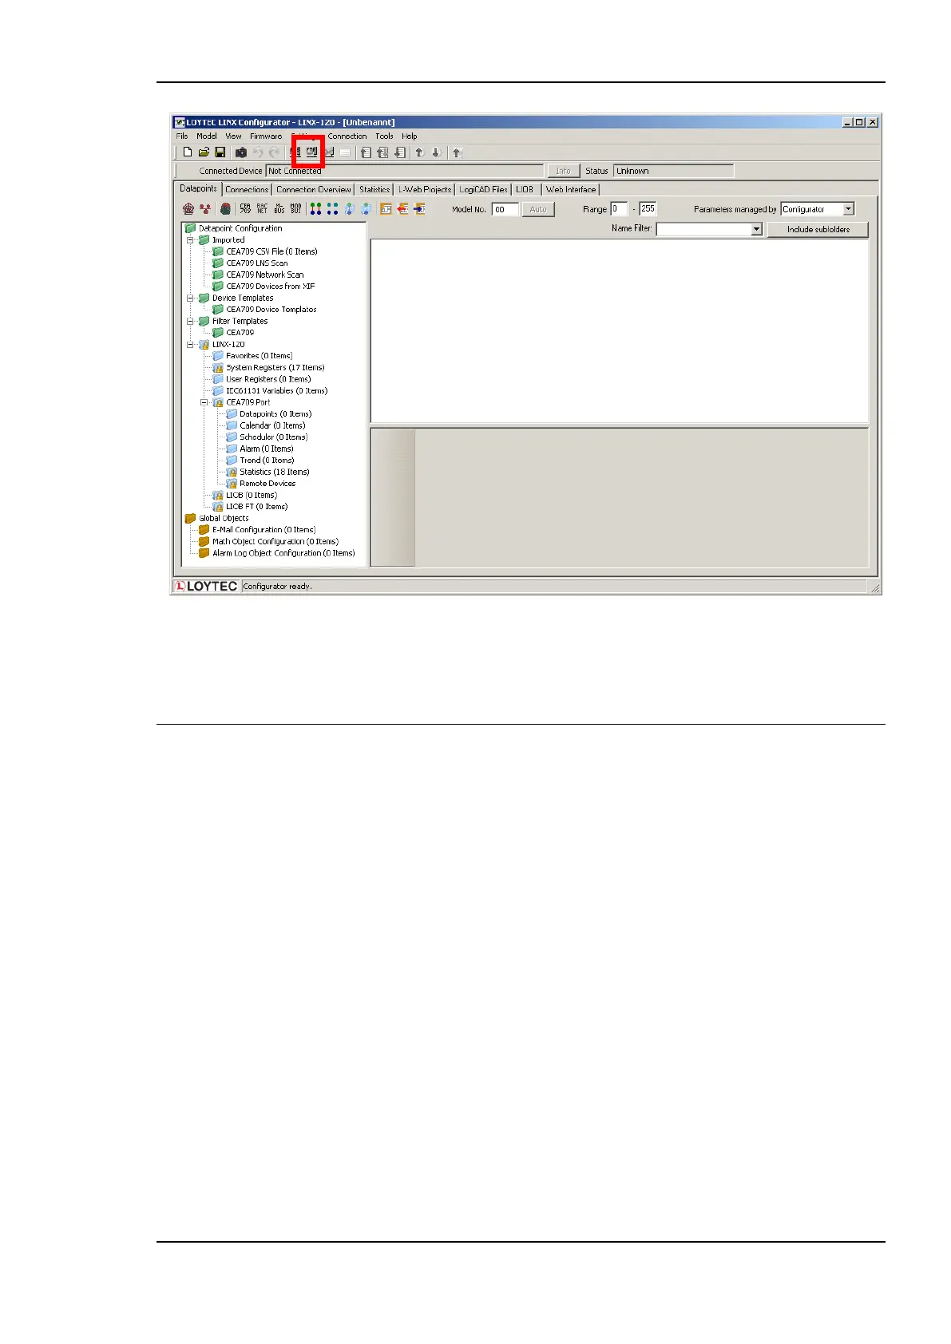Open a project with the folder icon
This screenshot has height=1344, width=951.
tap(204, 152)
